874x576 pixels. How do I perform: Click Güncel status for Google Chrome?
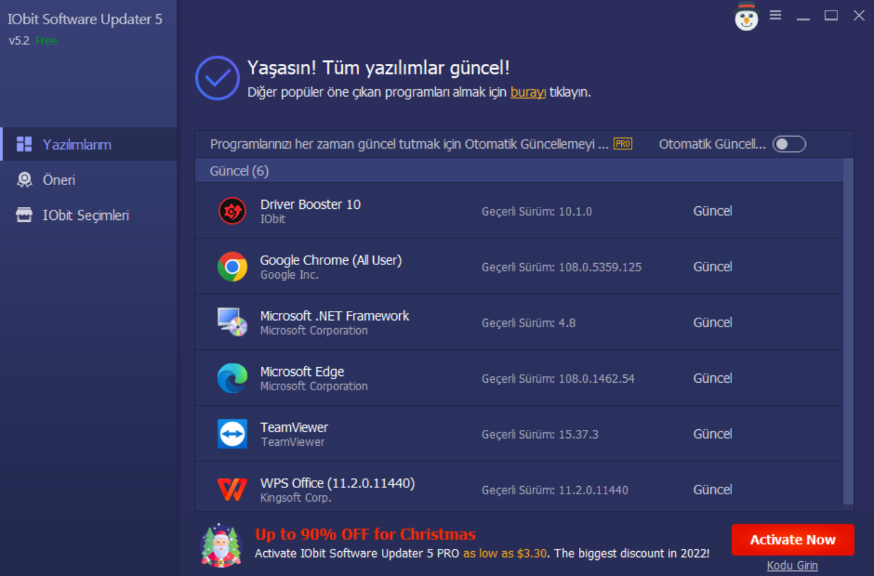(x=713, y=267)
